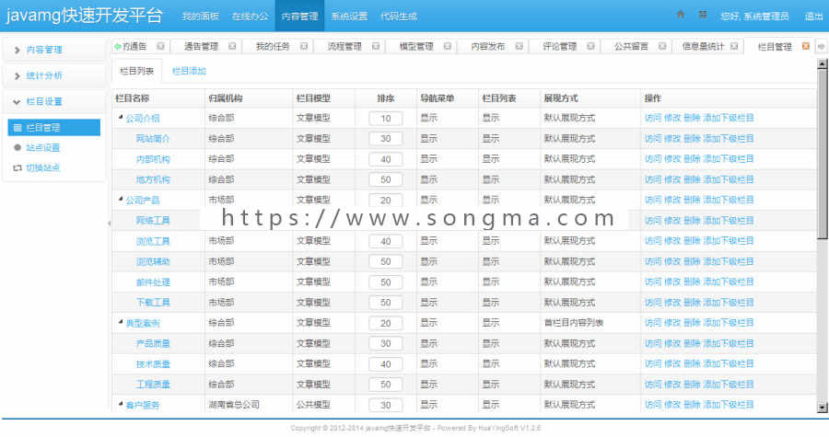Image resolution: width=829 pixels, height=437 pixels.
Task: Click 删除 in the 内部机构 row
Action: click(x=692, y=159)
